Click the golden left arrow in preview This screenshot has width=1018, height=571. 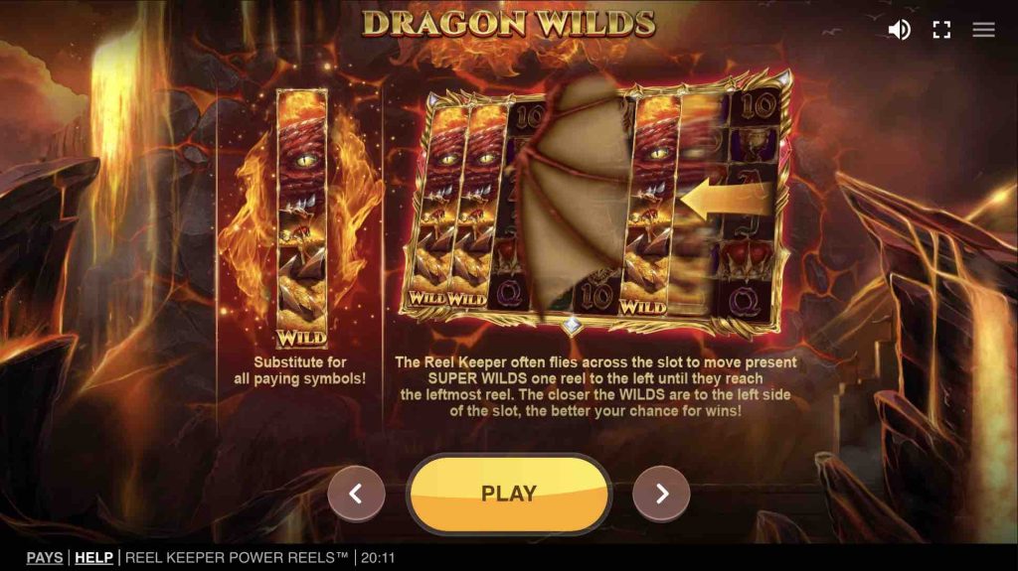tap(725, 200)
